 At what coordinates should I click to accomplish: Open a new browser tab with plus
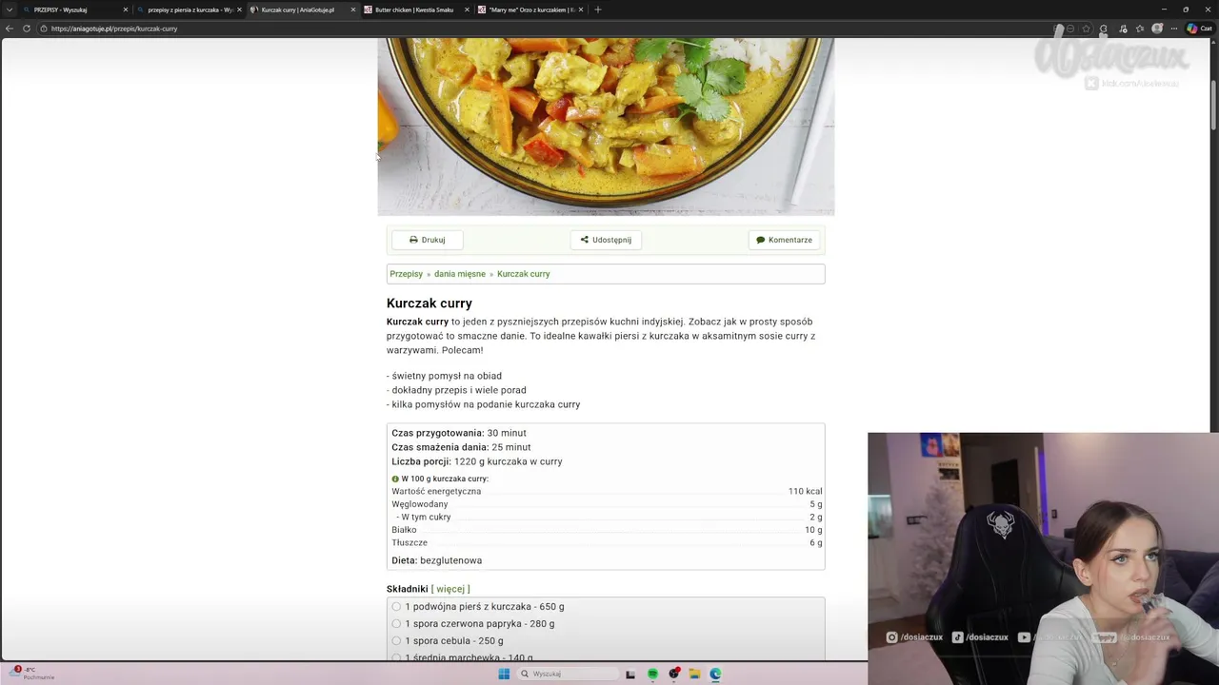pyautogui.click(x=597, y=10)
